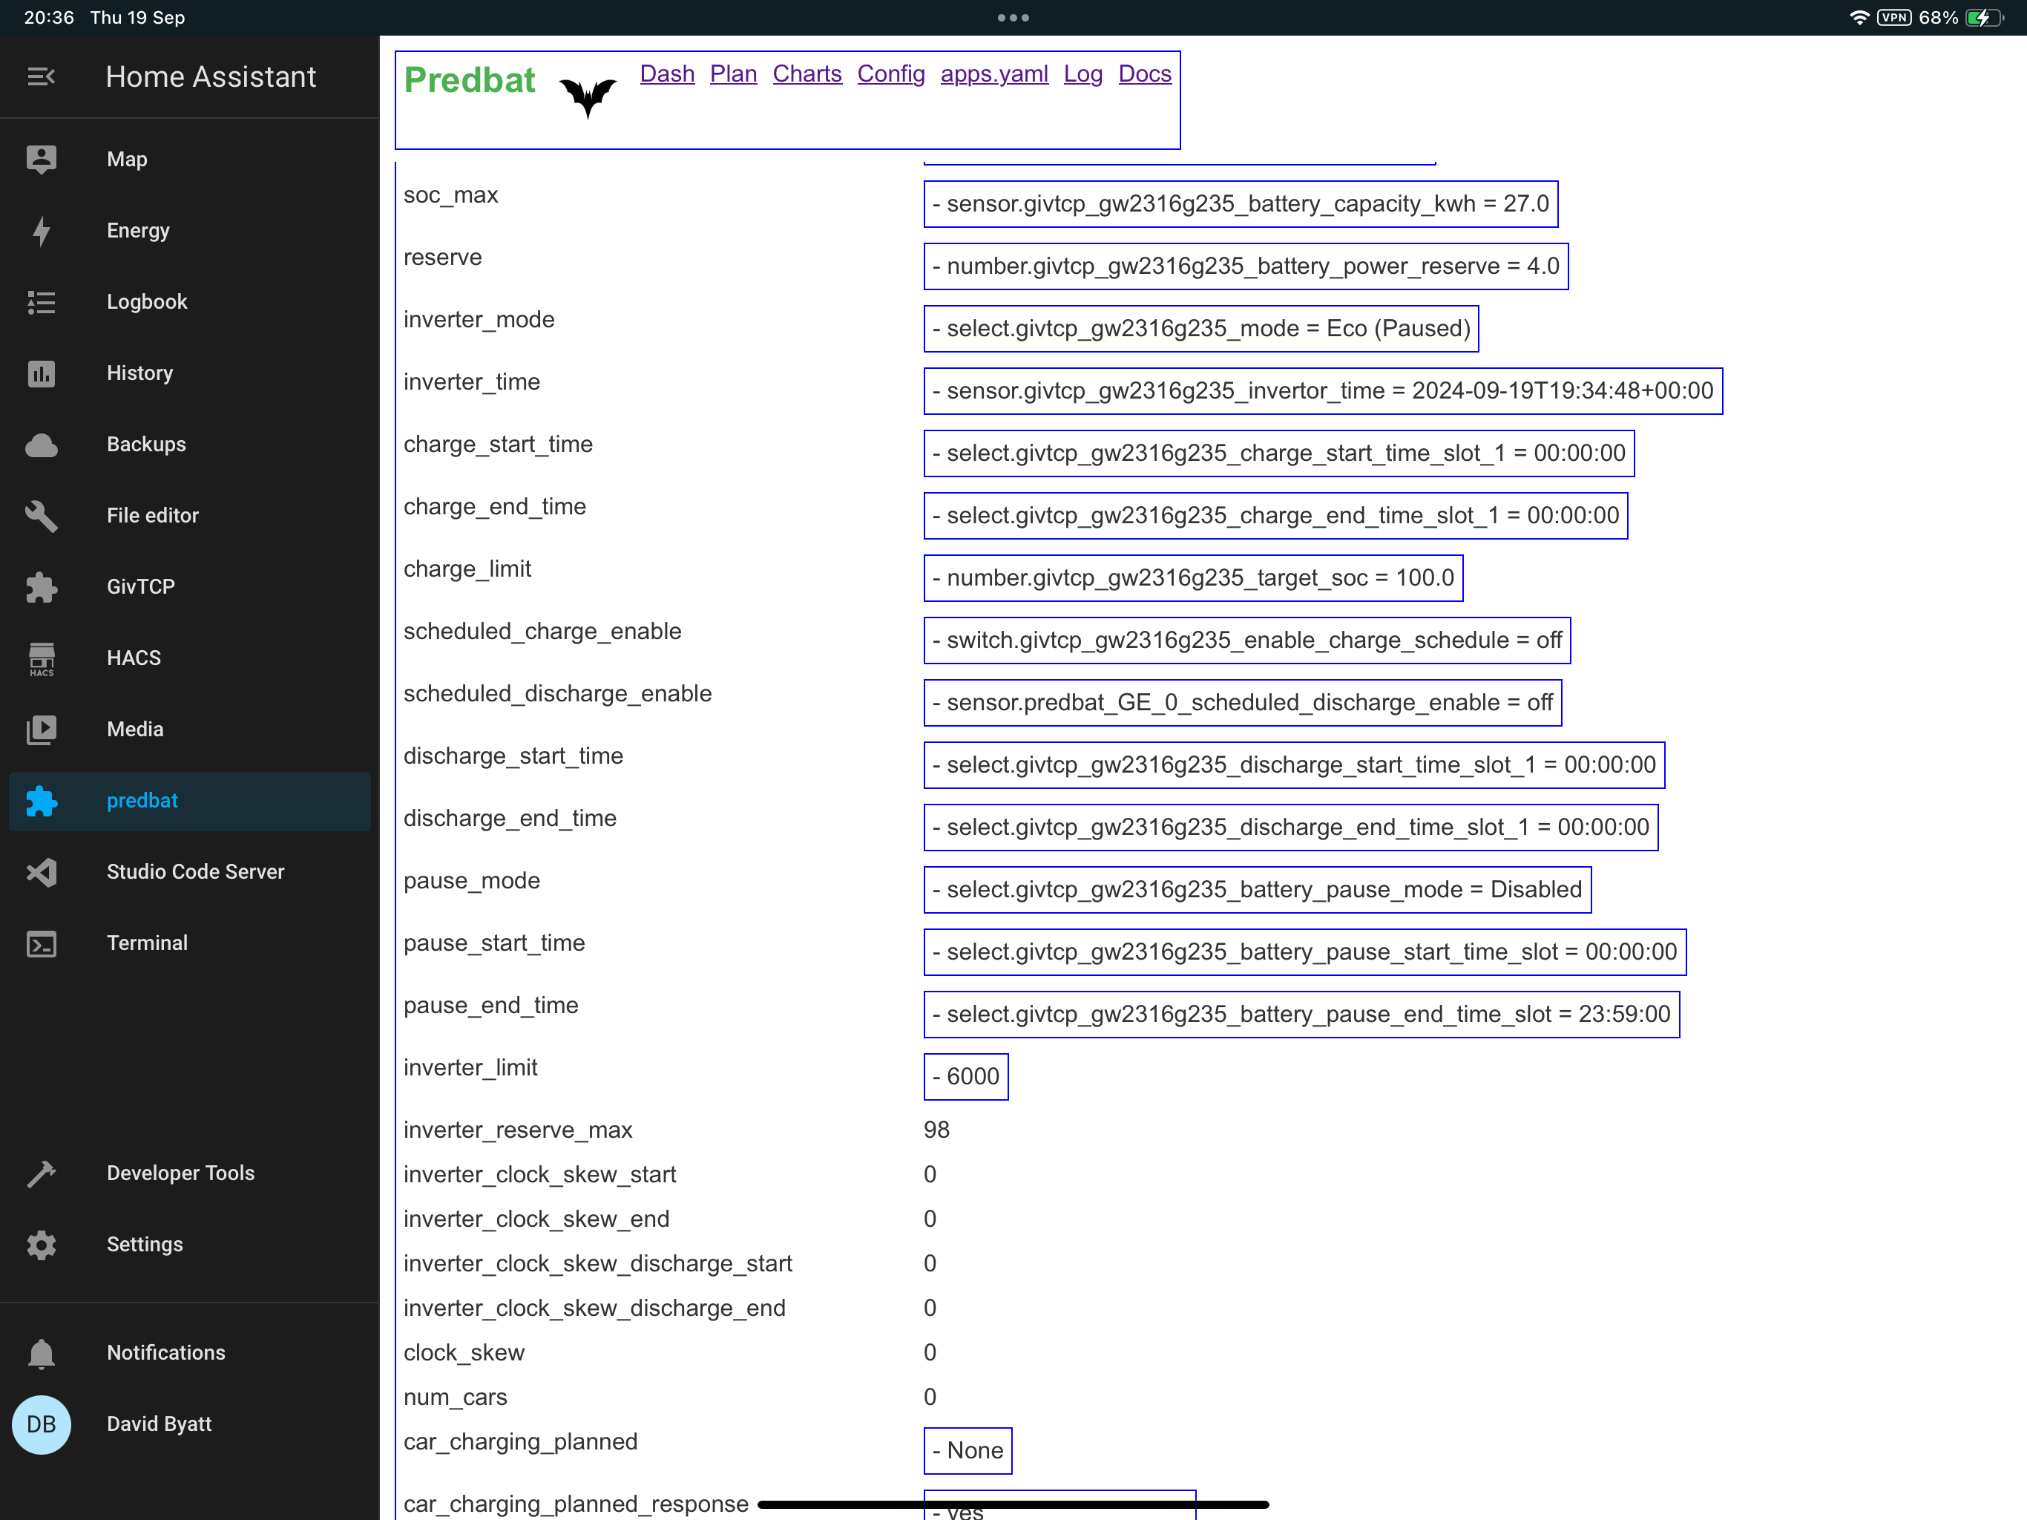Viewport: 2027px width, 1520px height.
Task: Click the soc_max row label
Action: point(451,195)
